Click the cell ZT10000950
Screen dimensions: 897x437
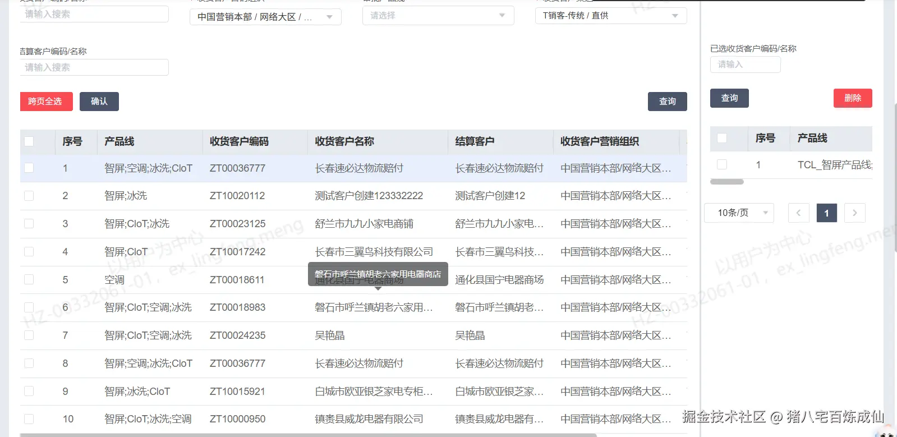(238, 419)
